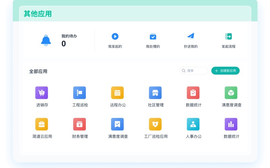Select the 进销存 label text
This screenshot has height=168, width=270.
point(42,105)
